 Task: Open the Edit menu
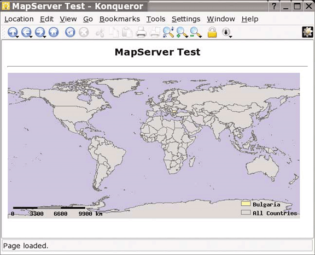[47, 19]
